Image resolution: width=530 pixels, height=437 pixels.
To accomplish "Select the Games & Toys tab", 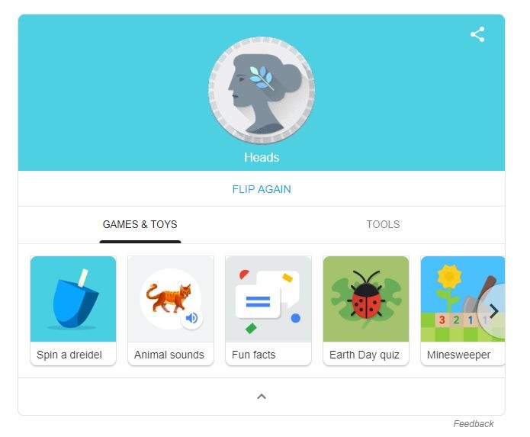I will [x=140, y=224].
